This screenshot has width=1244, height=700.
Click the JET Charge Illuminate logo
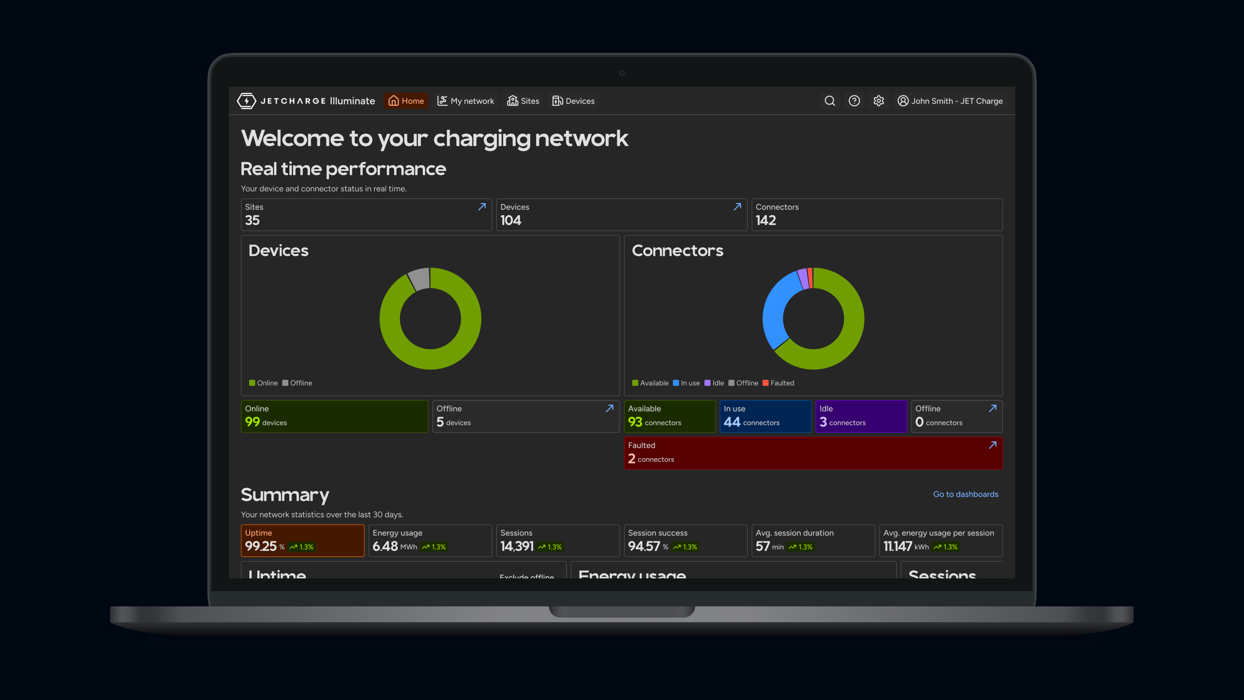tap(306, 101)
